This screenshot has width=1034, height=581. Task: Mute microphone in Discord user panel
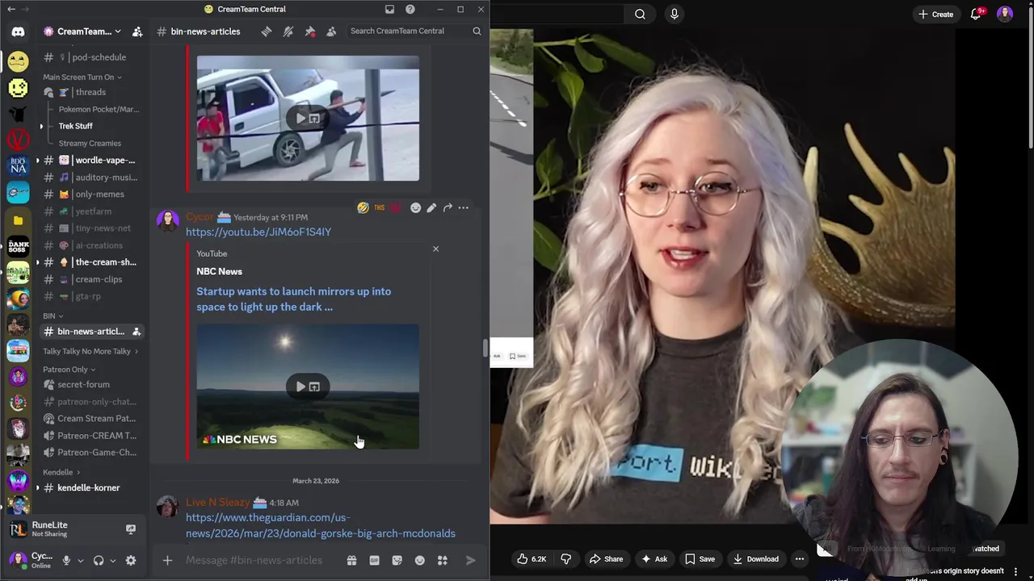pyautogui.click(x=66, y=561)
